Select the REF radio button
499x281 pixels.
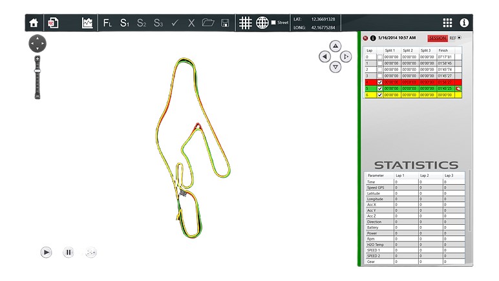(460, 38)
